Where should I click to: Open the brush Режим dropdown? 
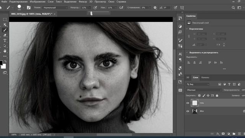pyautogui.click(x=55, y=8)
